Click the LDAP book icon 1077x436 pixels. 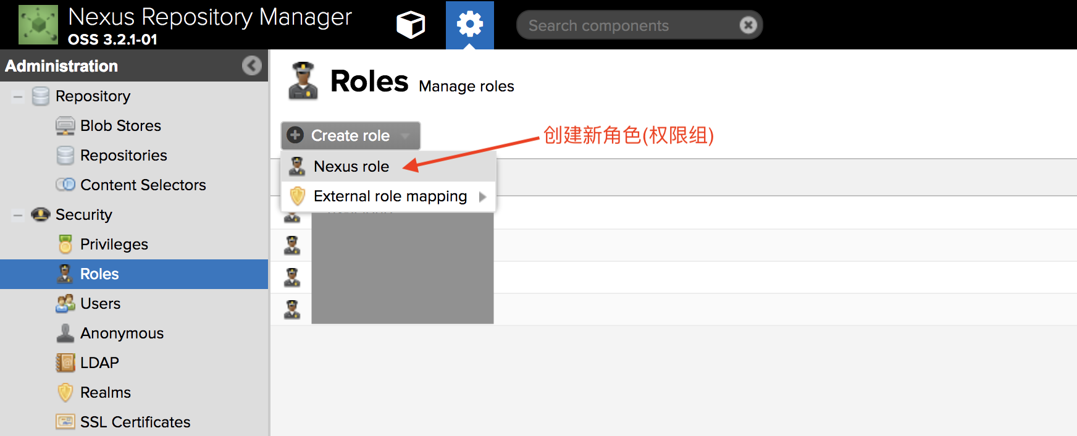(x=65, y=363)
